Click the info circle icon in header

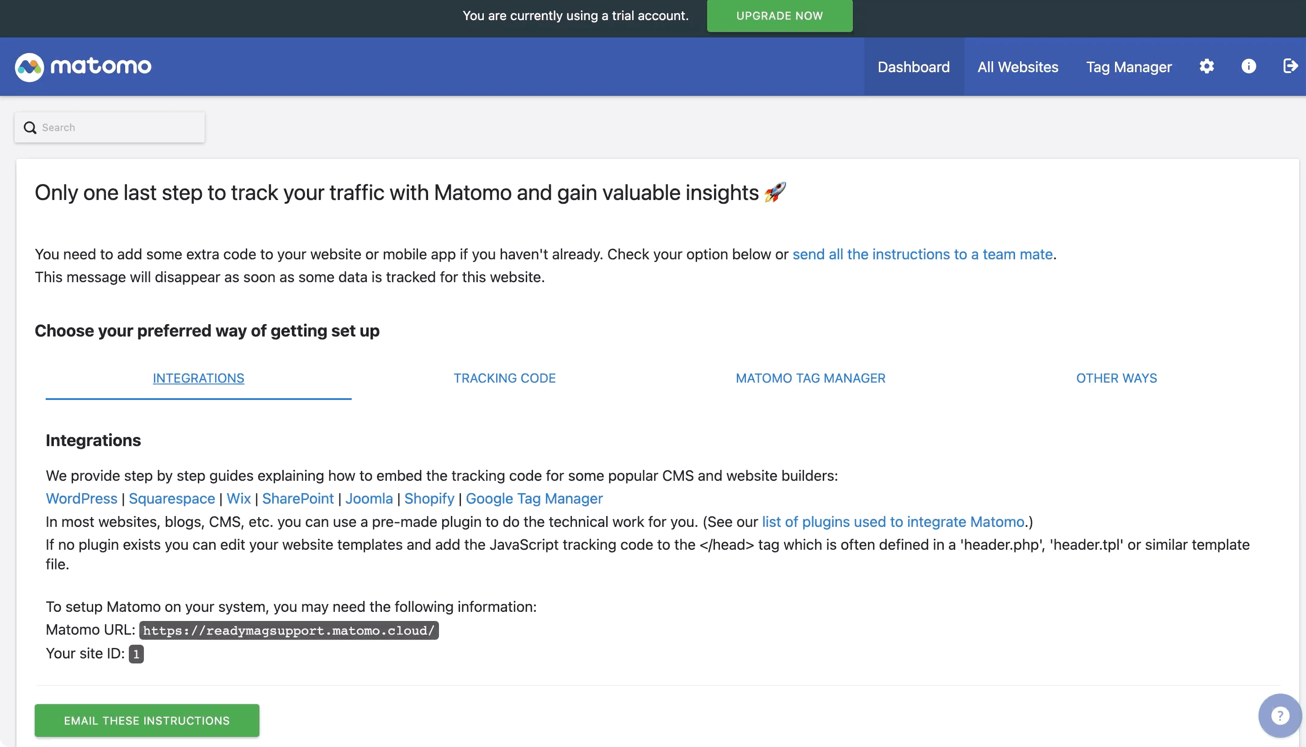pos(1248,66)
